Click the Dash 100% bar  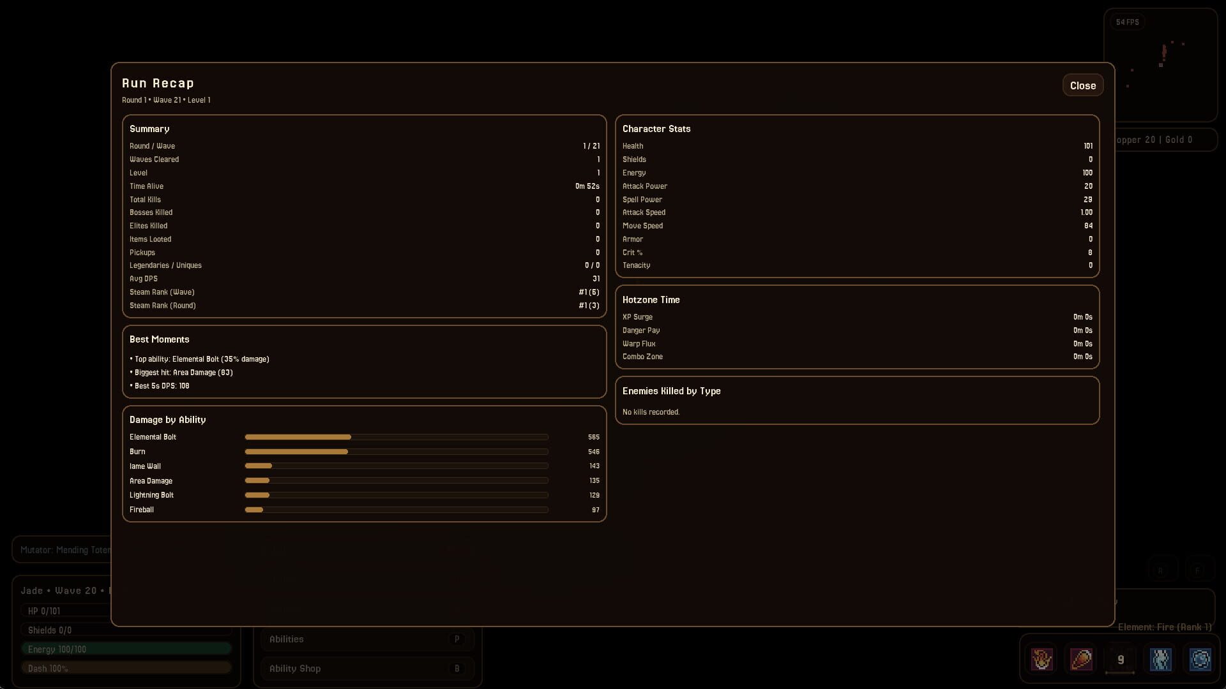pyautogui.click(x=126, y=667)
